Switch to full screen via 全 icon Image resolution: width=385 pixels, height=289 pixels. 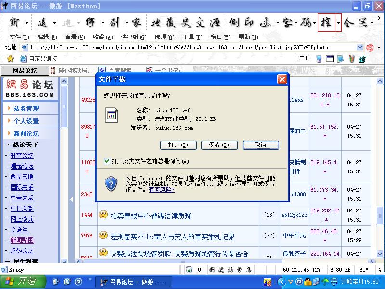(x=348, y=23)
